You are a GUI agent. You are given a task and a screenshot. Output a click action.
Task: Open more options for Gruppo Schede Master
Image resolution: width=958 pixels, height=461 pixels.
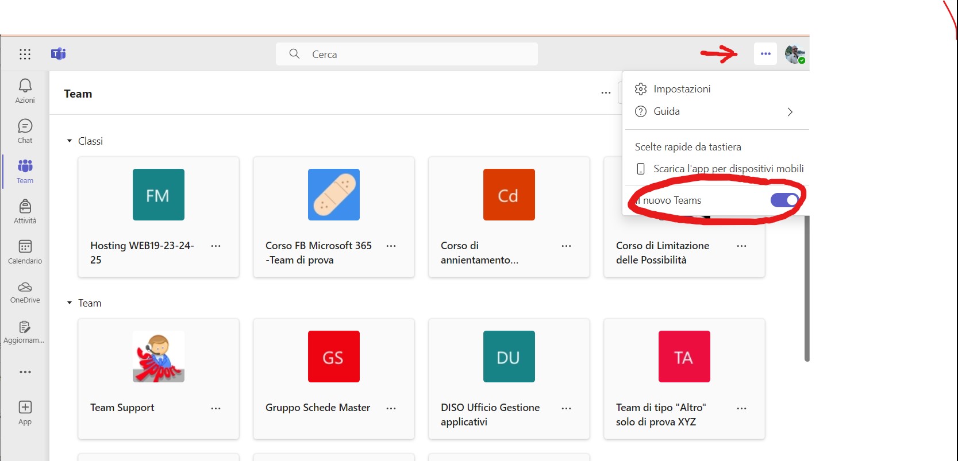pos(391,408)
